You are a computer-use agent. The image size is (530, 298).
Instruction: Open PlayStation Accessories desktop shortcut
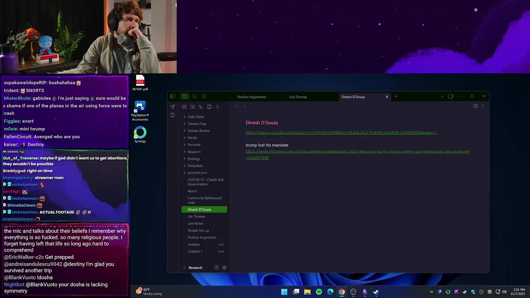tap(140, 111)
